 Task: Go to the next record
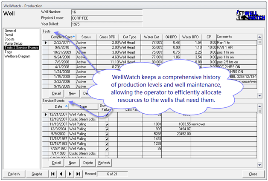pyautogui.click(x=70, y=174)
